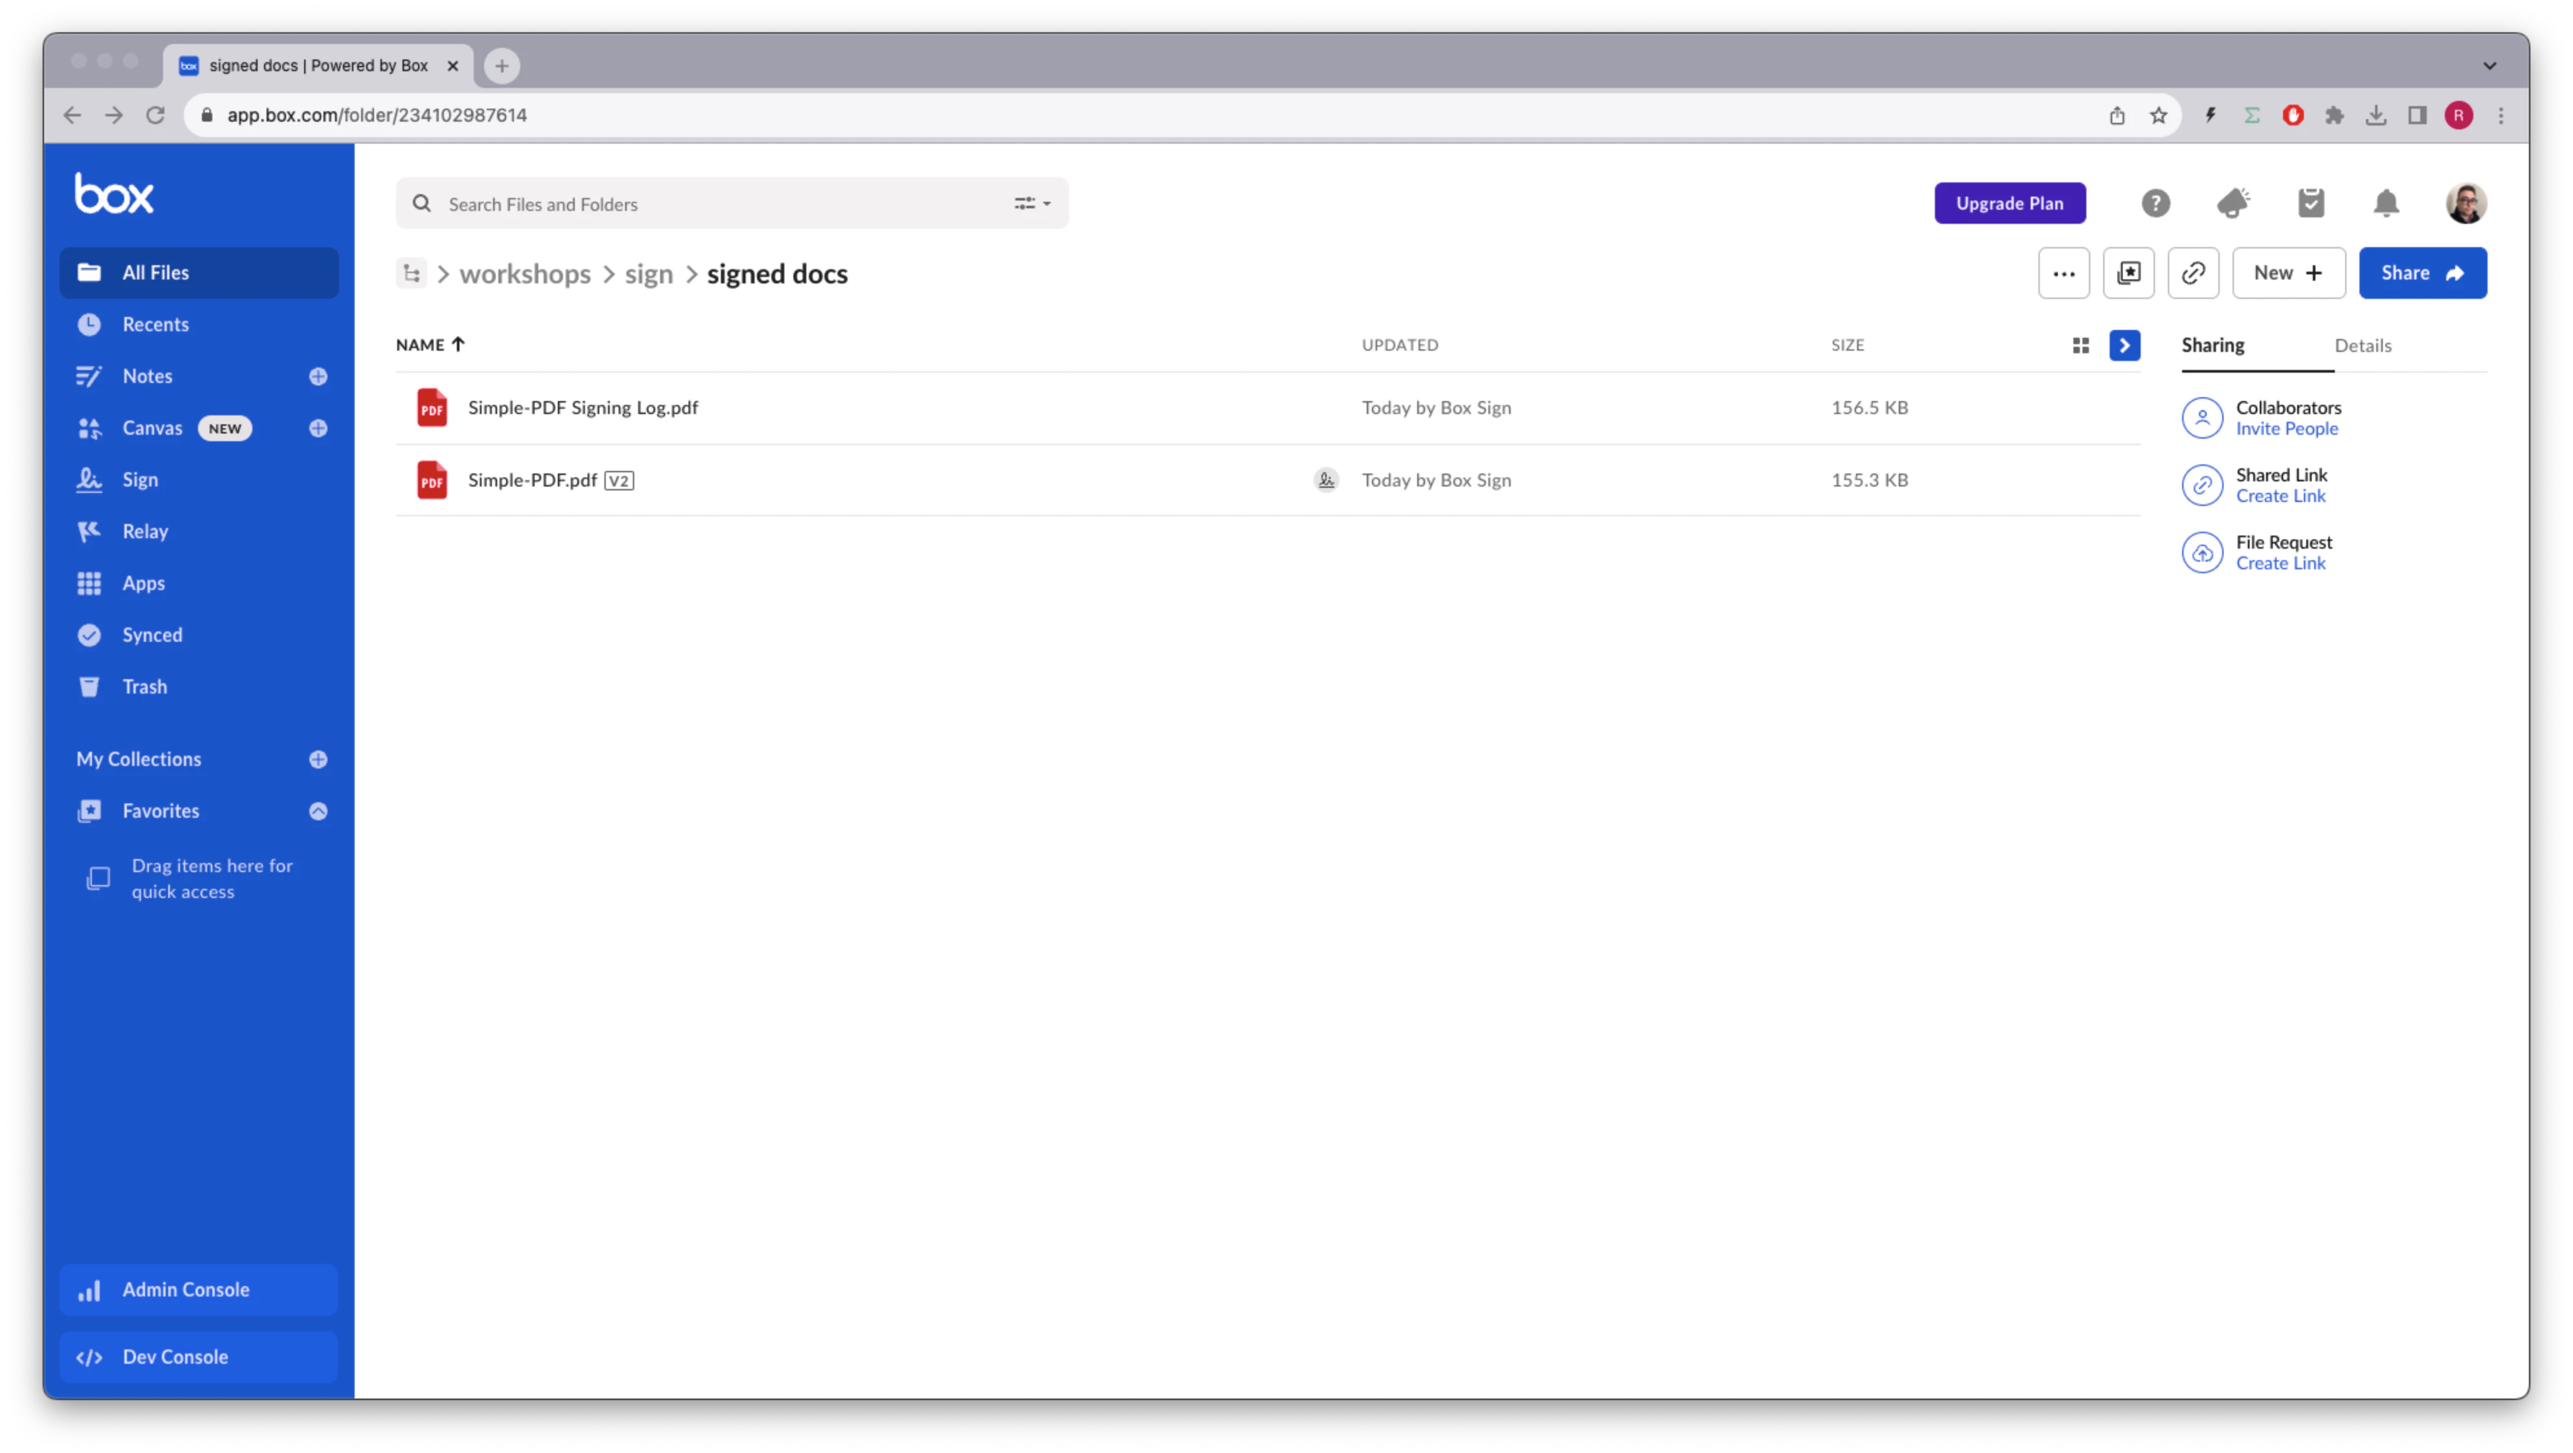Click the Invite People link
The height and width of the screenshot is (1453, 2573).
pyautogui.click(x=2288, y=428)
